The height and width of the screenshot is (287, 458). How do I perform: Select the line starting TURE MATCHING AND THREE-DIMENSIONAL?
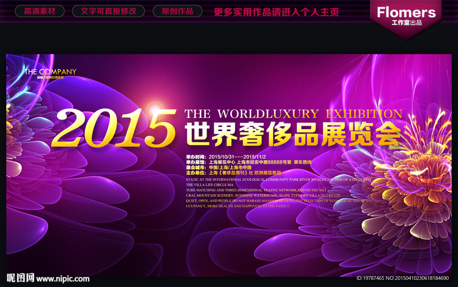coord(256,190)
